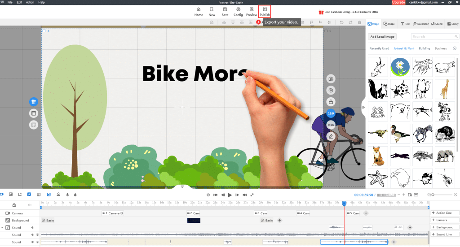This screenshot has width=460, height=247.
Task: Click the Publish button in top toolbar
Action: click(265, 11)
